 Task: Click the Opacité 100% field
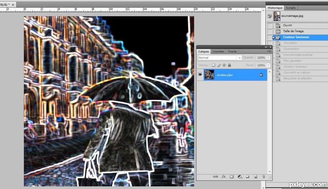261,57
